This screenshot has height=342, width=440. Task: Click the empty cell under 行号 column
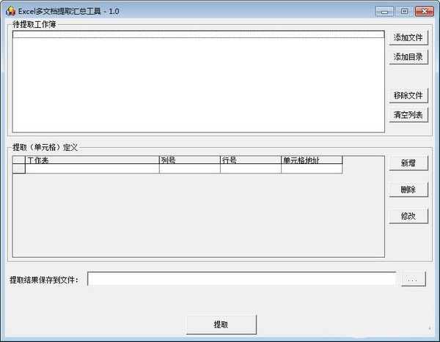tap(251, 168)
